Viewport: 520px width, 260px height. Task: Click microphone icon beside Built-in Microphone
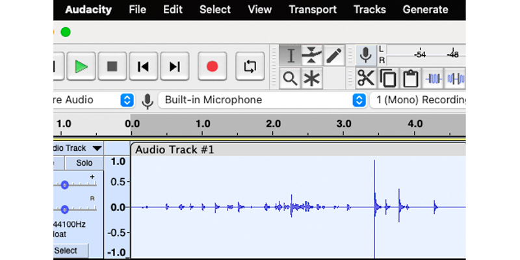coord(148,101)
